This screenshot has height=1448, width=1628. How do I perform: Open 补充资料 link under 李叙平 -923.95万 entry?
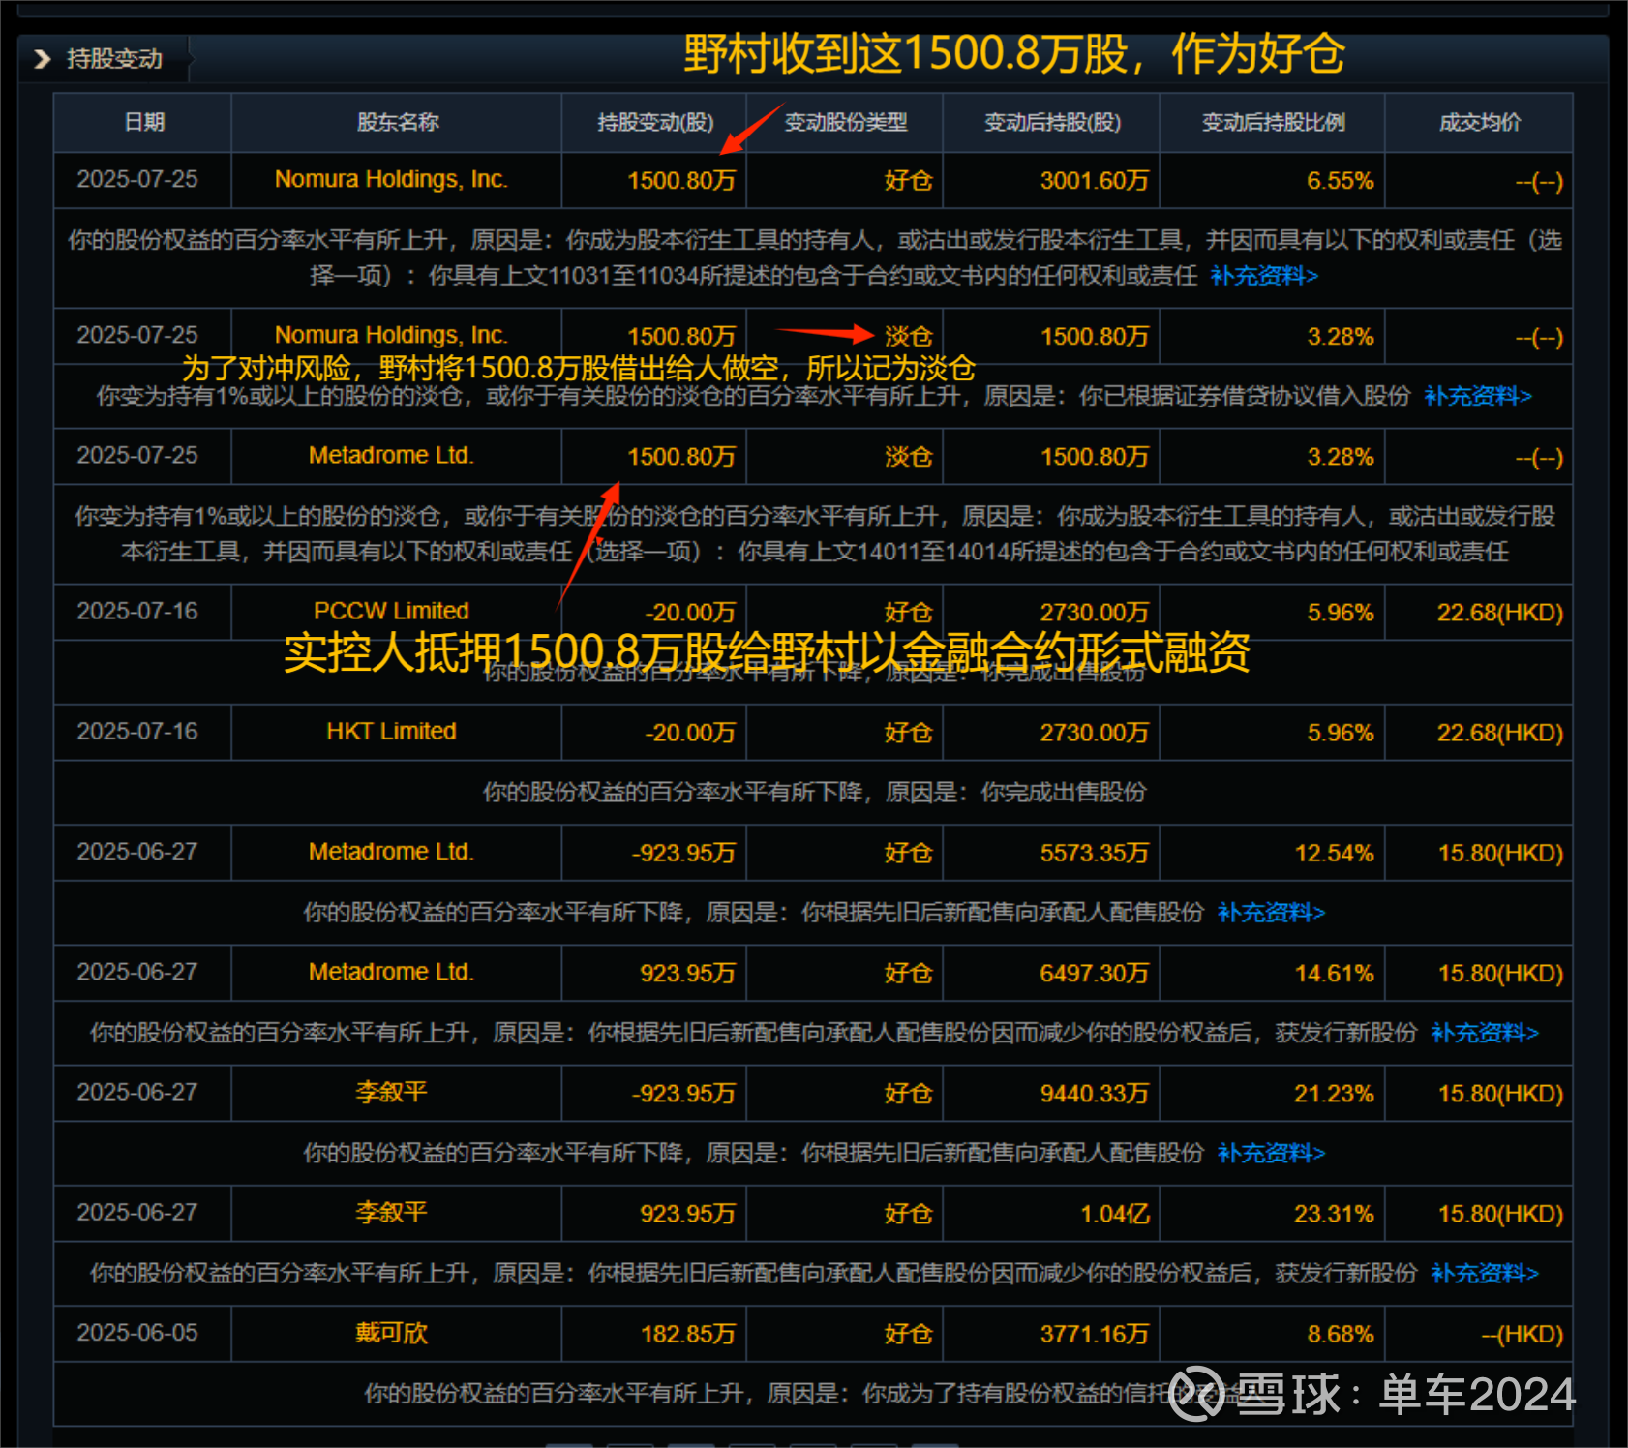click(1271, 1153)
